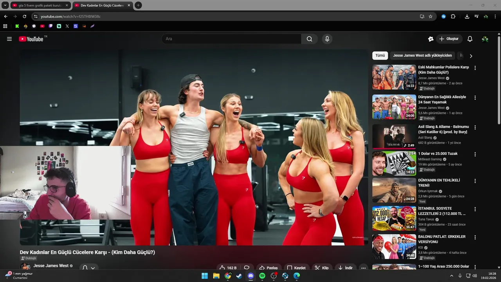Open the YouTube notifications bell
The image size is (501, 282).
pyautogui.click(x=470, y=39)
